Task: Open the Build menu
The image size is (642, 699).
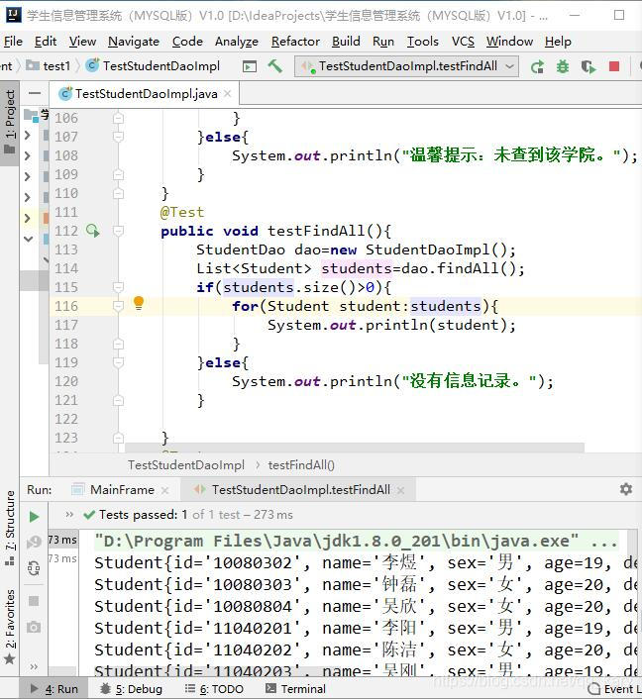Action: (x=346, y=42)
